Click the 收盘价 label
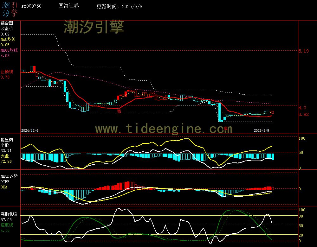 (x=7, y=28)
